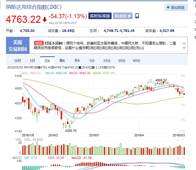Open the 美股交易时间 blue banner
The image size is (196, 170).
click(x=18, y=45)
